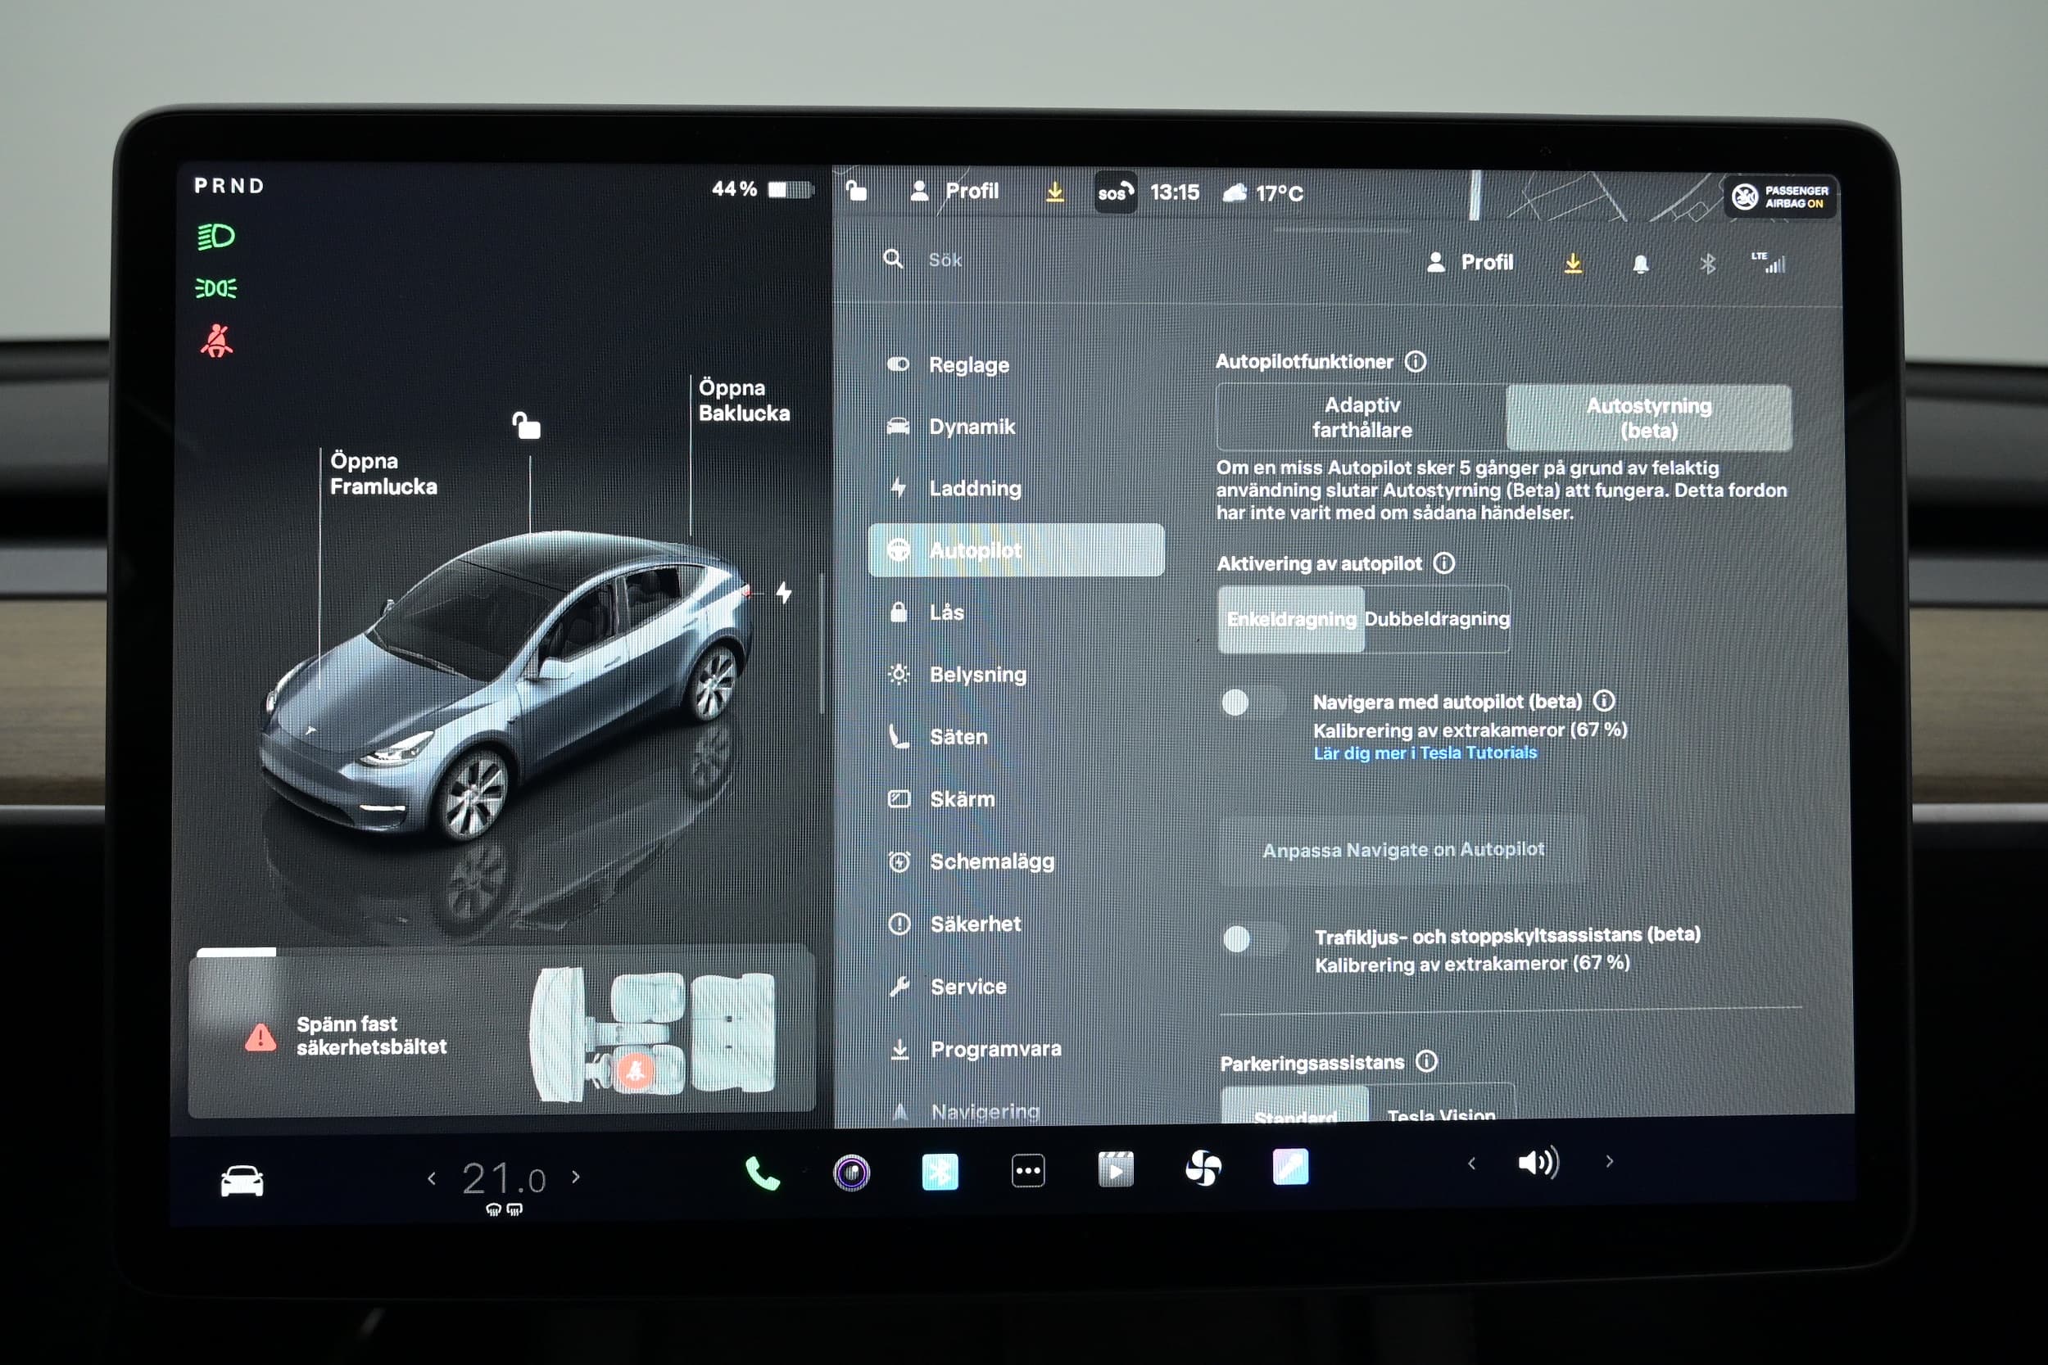Launch the Theater video app
This screenshot has width=2048, height=1365.
tap(1116, 1169)
